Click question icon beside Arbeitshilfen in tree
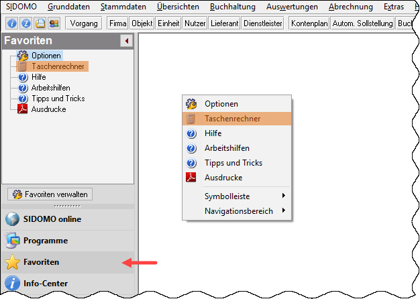This screenshot has width=420, height=299. pyautogui.click(x=23, y=88)
